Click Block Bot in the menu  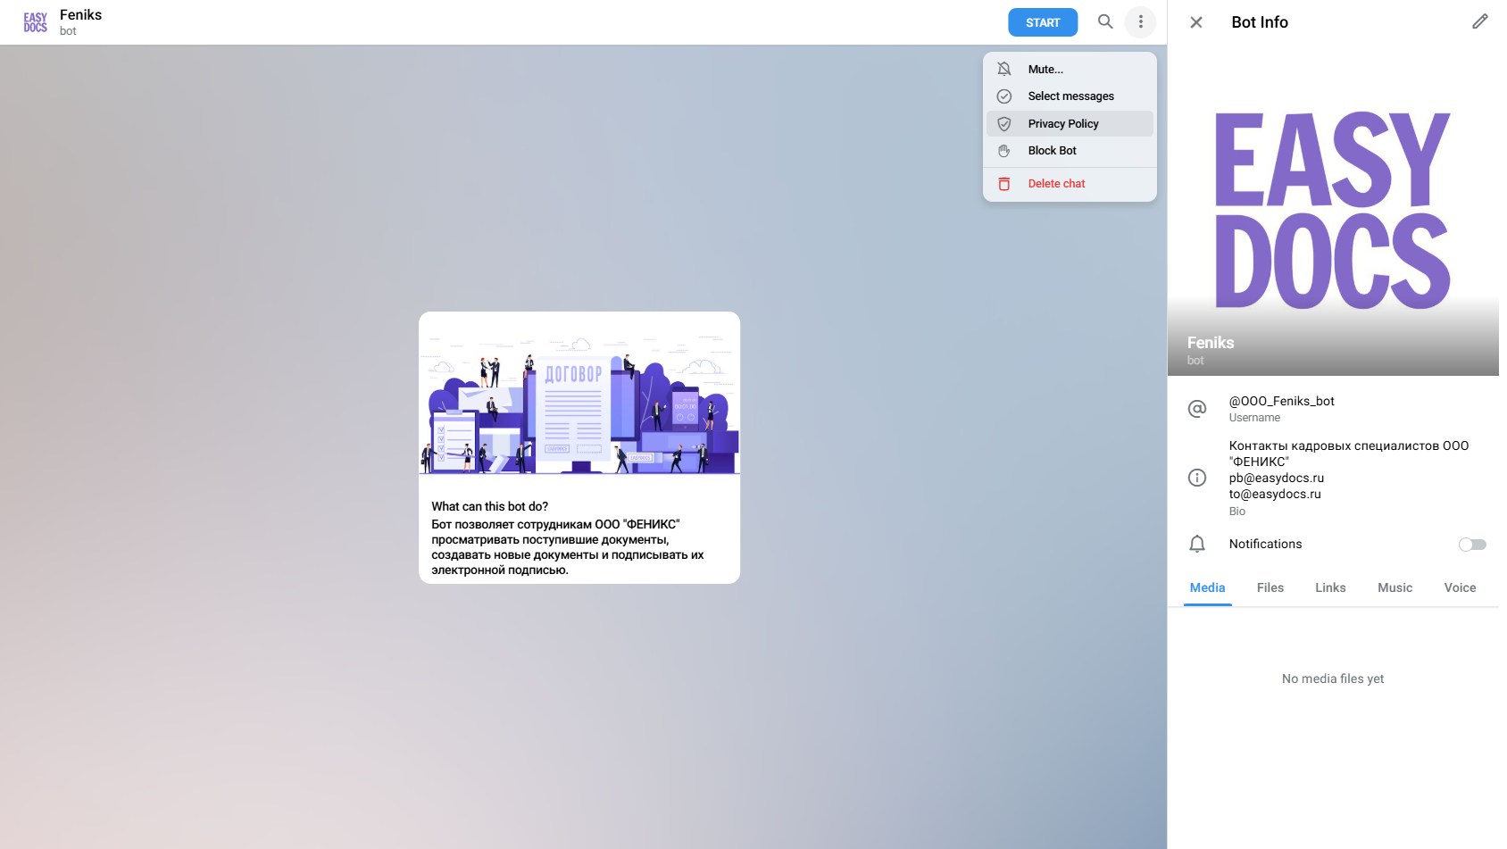tap(1052, 151)
